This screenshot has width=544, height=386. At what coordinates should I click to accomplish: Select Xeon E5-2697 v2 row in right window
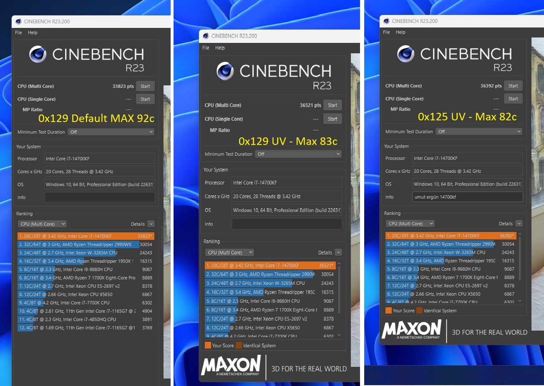[x=451, y=286]
